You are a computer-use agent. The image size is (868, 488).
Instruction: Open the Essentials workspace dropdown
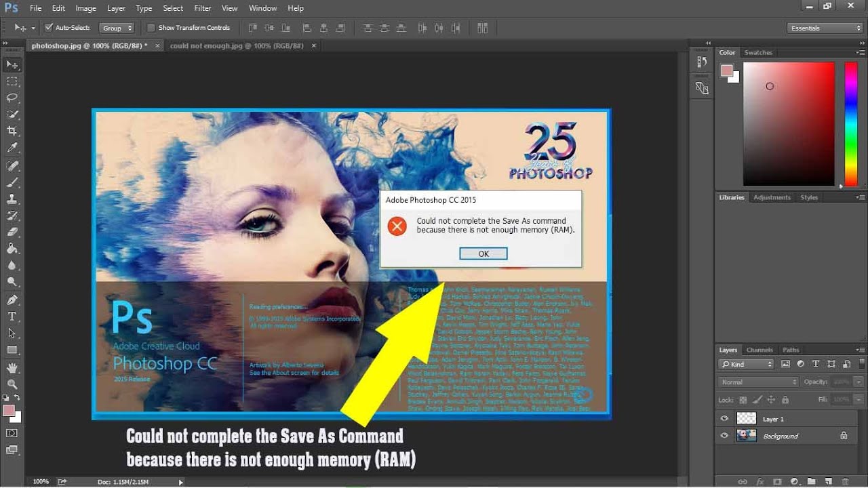pyautogui.click(x=825, y=28)
